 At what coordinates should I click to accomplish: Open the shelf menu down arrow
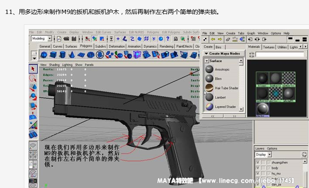(x=34, y=58)
